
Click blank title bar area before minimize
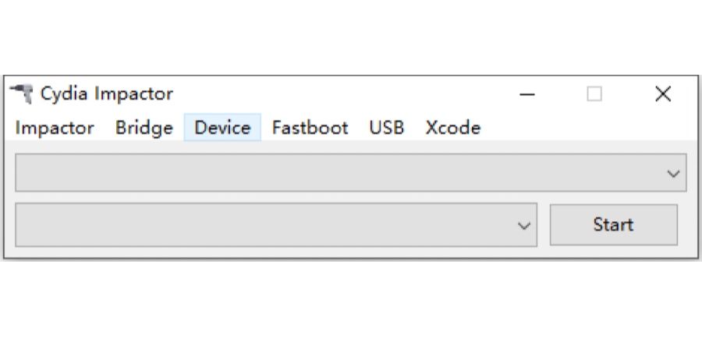point(340,94)
